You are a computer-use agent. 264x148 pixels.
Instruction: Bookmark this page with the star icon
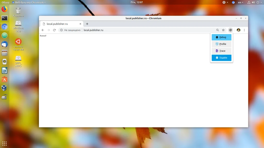223,30
